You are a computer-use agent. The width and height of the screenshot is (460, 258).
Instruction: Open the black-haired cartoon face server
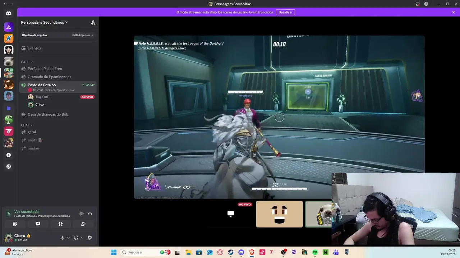[9, 50]
